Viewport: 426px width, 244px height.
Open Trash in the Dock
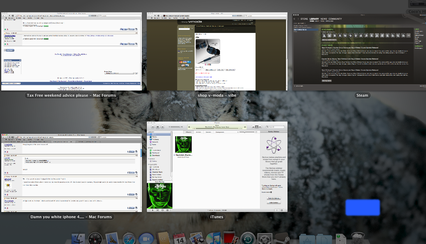tap(358, 239)
